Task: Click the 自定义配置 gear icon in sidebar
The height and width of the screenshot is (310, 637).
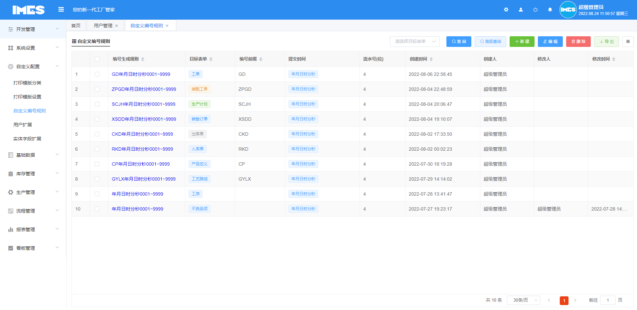Action: click(11, 67)
